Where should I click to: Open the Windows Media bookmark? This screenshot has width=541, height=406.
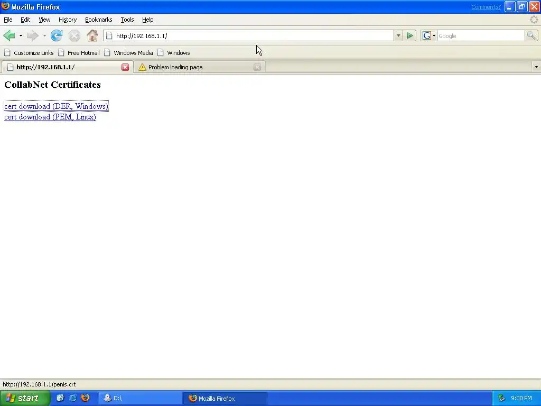point(129,53)
